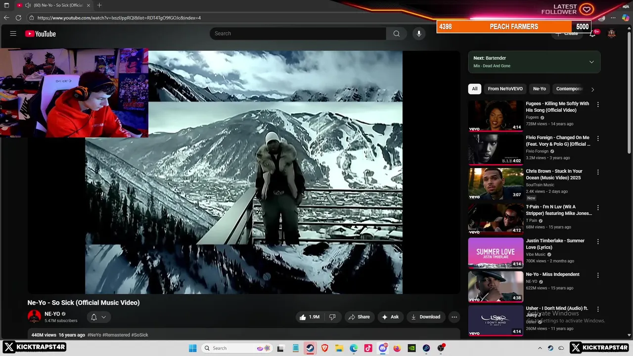Open Steam from the taskbar
The width and height of the screenshot is (633, 356).
pyautogui.click(x=310, y=348)
